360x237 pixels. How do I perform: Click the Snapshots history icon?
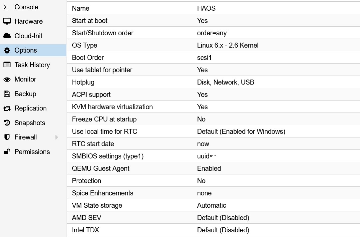point(7,123)
